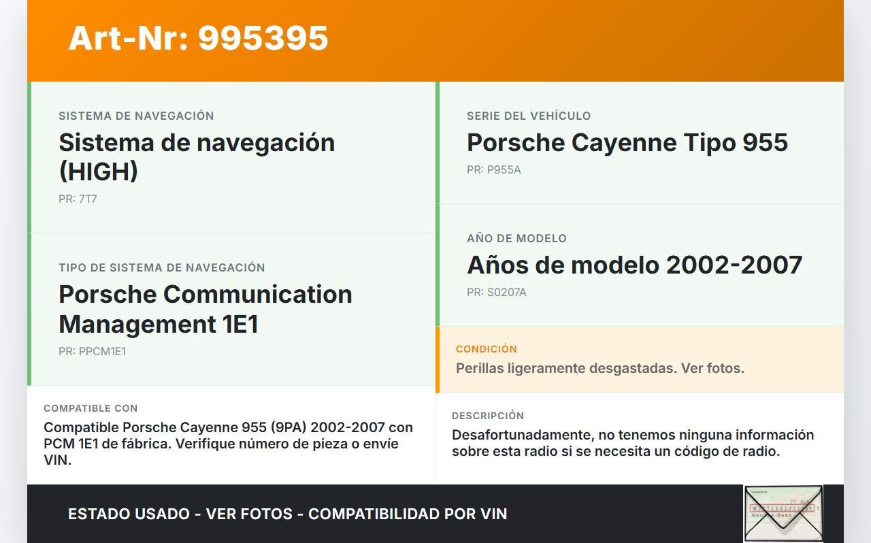This screenshot has height=543, width=871.
Task: Select Porsche Communication Management 1E1 heading
Action: click(205, 309)
